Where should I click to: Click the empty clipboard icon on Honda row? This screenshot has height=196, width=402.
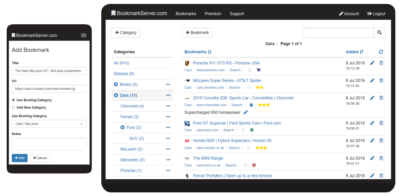click(x=249, y=148)
